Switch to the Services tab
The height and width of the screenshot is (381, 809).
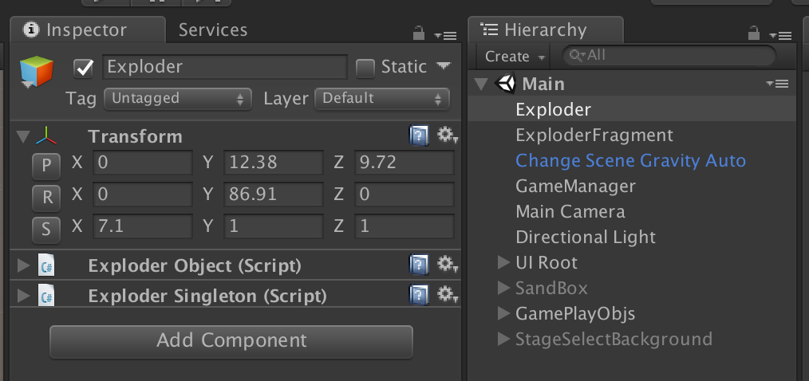click(212, 30)
